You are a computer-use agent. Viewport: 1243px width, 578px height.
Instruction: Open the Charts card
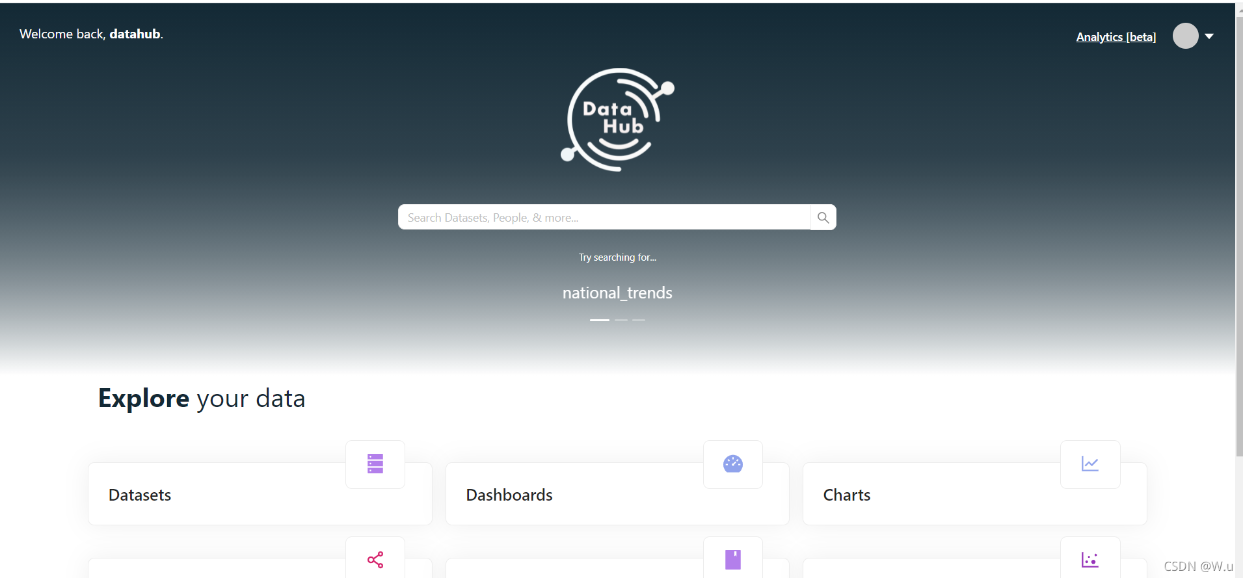point(974,494)
